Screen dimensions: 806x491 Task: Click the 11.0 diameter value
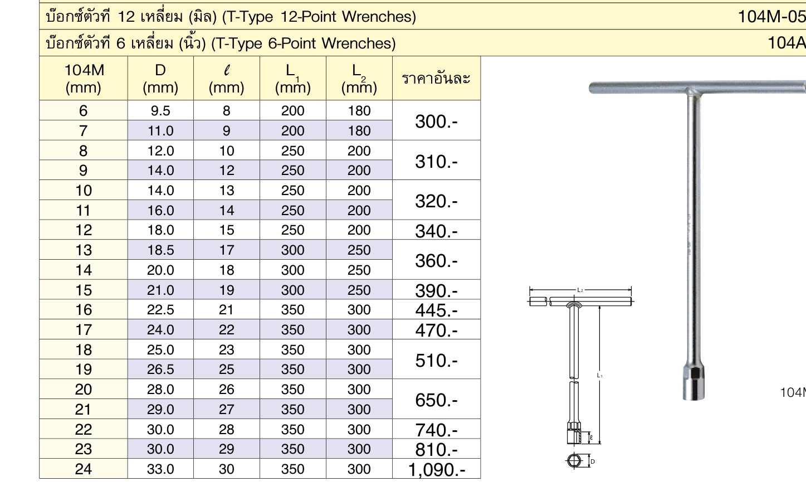pyautogui.click(x=160, y=130)
